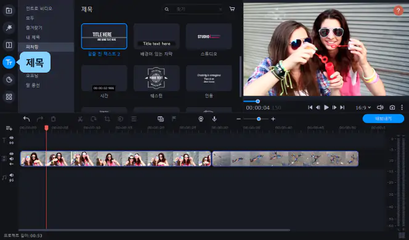Open the transitions tab icon
409x240 pixels.
point(9,45)
